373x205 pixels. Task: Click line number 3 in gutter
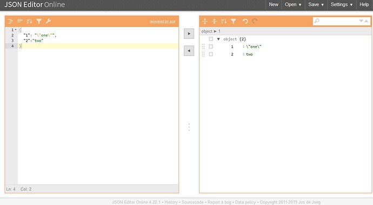pyautogui.click(x=12, y=41)
